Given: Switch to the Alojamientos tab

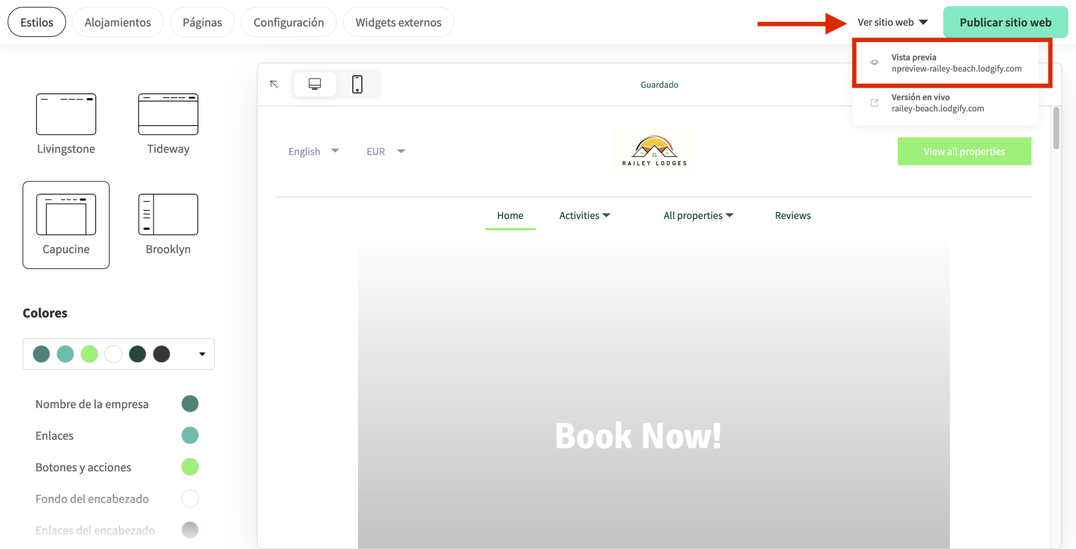Looking at the screenshot, I should [x=118, y=22].
